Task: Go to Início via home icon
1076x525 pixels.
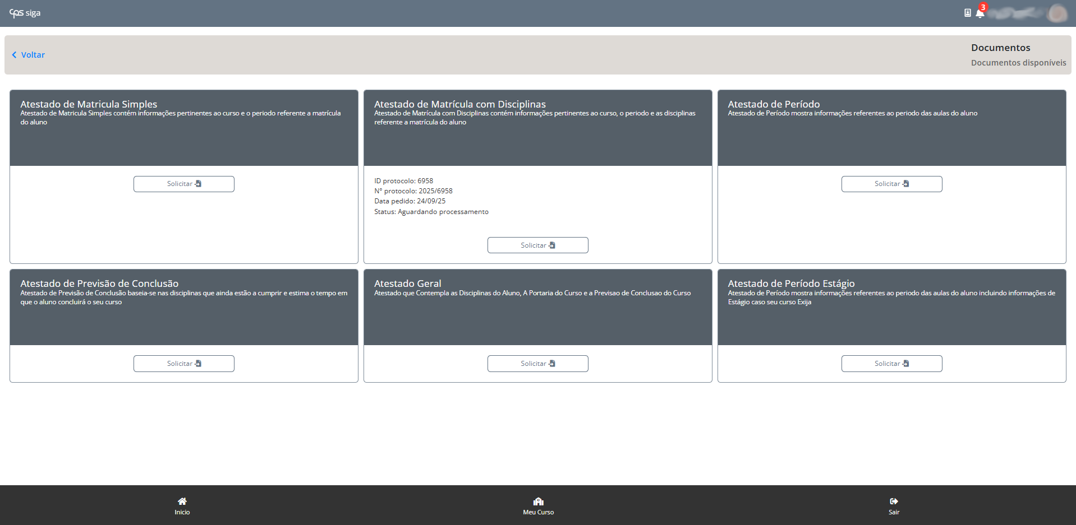Action: click(182, 501)
